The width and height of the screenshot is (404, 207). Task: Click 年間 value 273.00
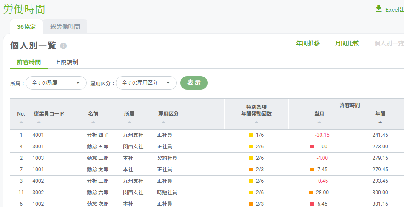pos(380,147)
